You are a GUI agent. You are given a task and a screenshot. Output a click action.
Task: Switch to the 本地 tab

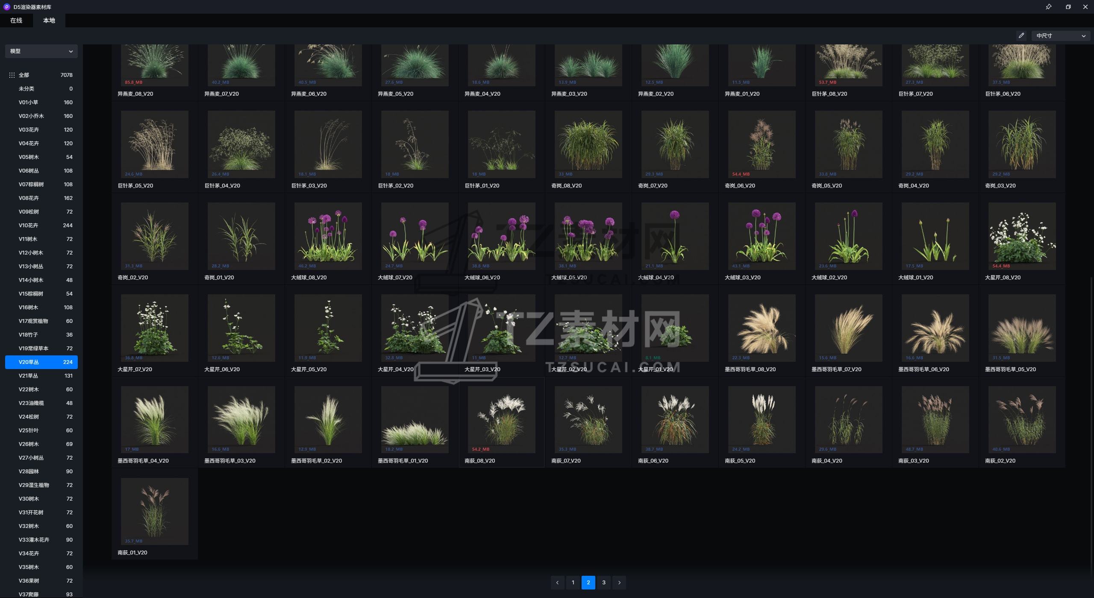(49, 21)
